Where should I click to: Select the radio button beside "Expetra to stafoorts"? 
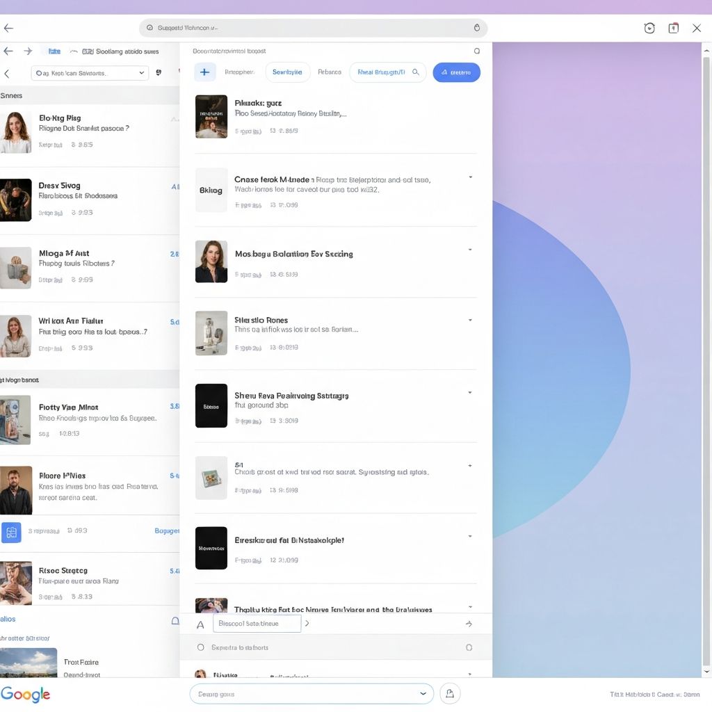click(201, 647)
